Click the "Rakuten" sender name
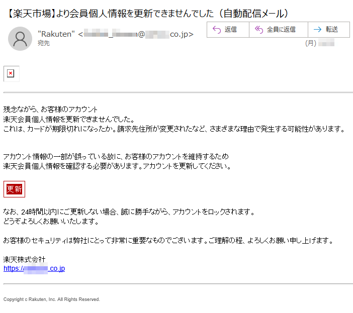353x313 pixels. (x=56, y=34)
